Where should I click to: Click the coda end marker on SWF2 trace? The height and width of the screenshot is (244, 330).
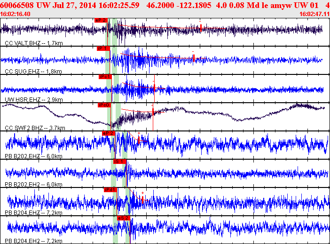pyautogui.click(x=153, y=112)
